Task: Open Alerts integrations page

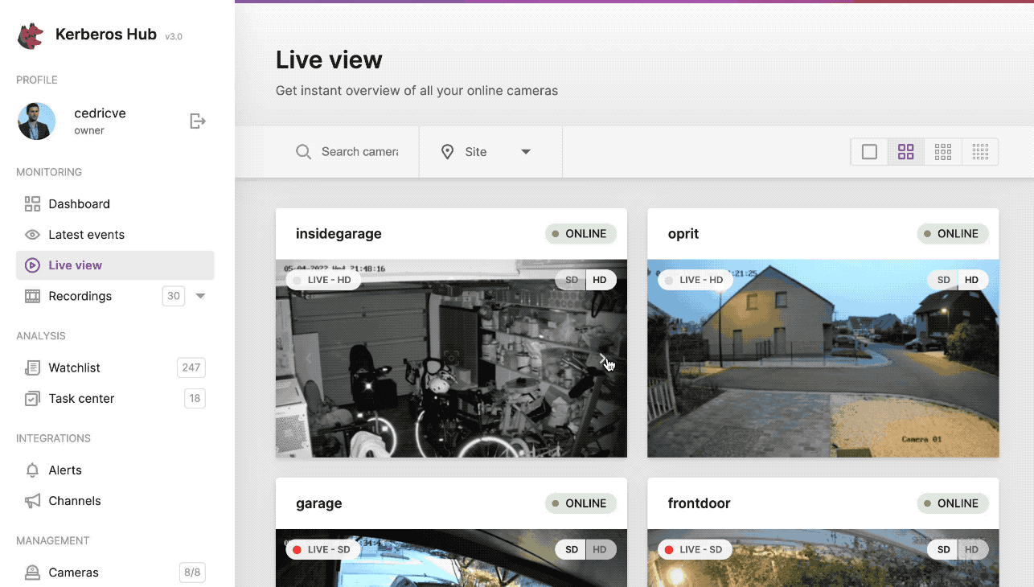Action: point(115,470)
